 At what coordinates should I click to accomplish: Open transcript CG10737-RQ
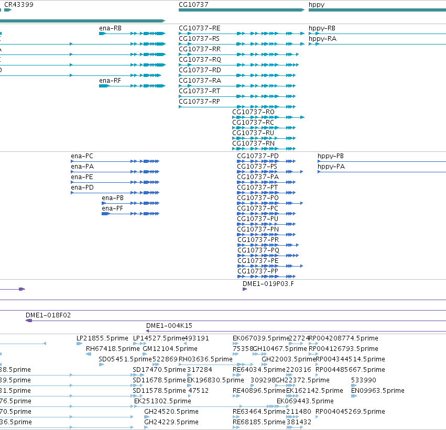200,60
